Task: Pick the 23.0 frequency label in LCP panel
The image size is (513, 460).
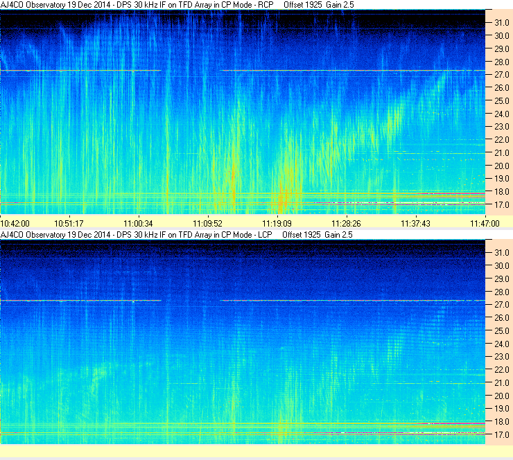Action: pos(501,357)
